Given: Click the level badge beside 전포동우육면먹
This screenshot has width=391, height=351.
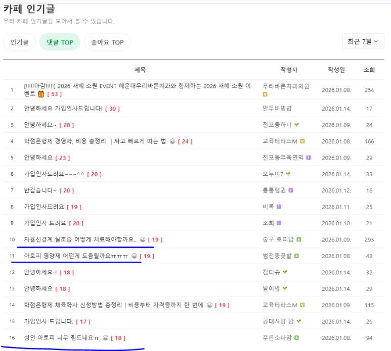Looking at the screenshot, I should 308,158.
